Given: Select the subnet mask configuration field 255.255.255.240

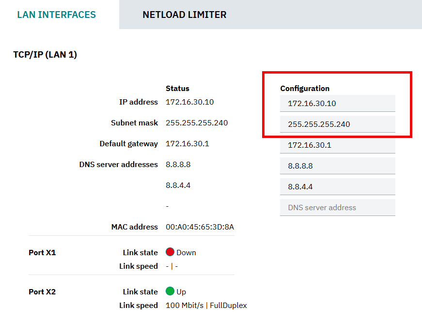Looking at the screenshot, I should click(338, 124).
